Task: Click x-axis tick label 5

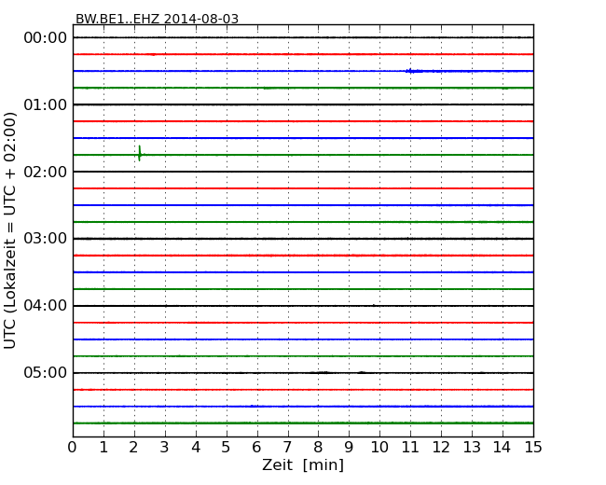Action: pos(227,448)
